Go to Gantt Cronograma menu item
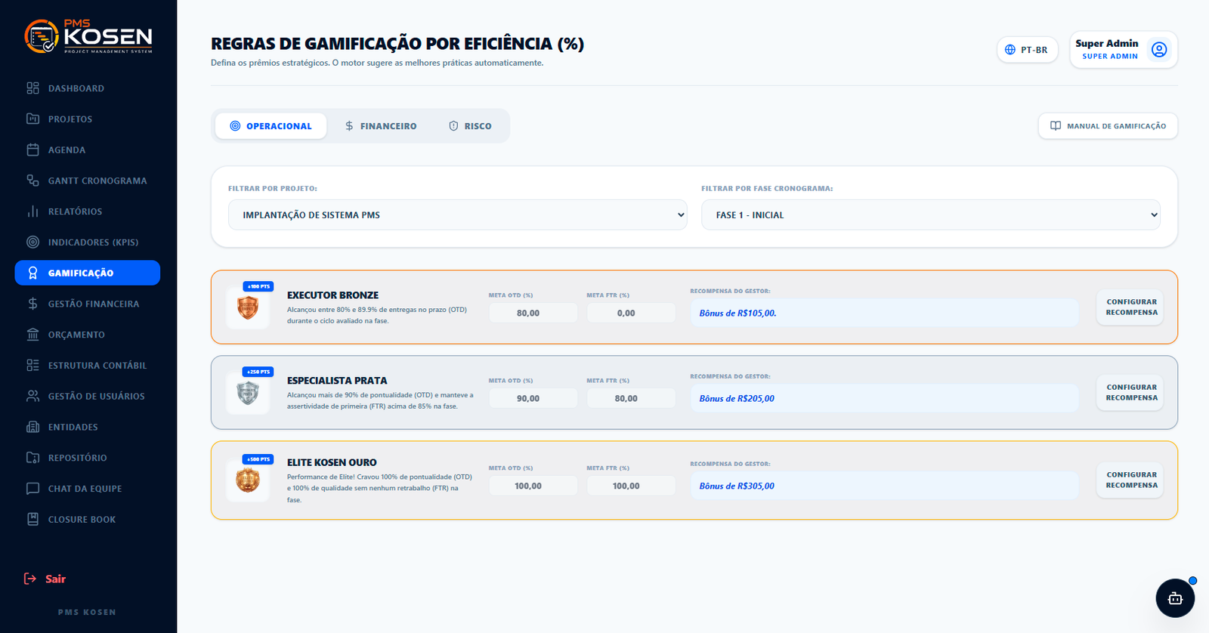The height and width of the screenshot is (633, 1209). 88,181
